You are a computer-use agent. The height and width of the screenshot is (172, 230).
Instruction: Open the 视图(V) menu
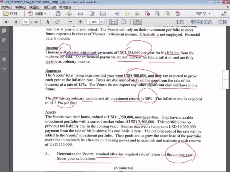click(x=35, y=7)
